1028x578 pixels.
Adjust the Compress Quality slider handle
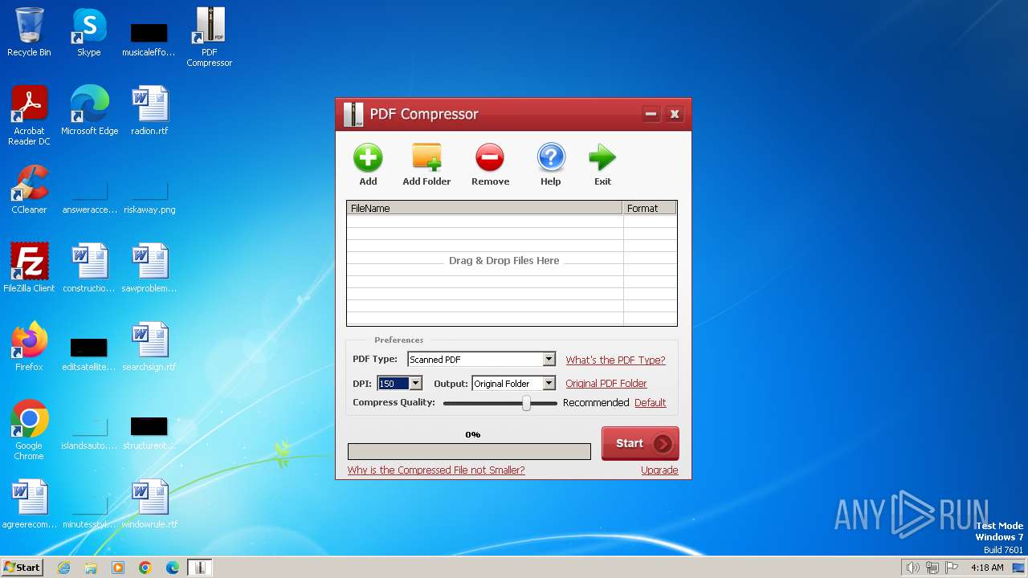click(x=526, y=403)
